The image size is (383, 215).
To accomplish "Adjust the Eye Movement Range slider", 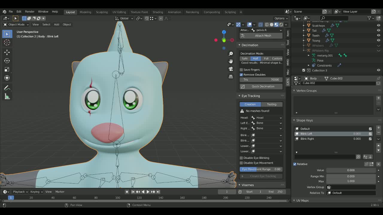I will [261, 169].
